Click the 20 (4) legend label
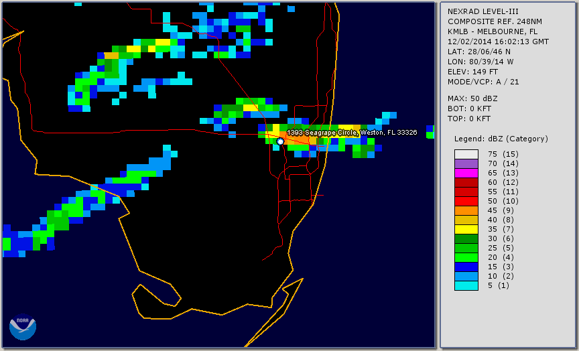Image resolution: width=579 pixels, height=351 pixels. (501, 258)
